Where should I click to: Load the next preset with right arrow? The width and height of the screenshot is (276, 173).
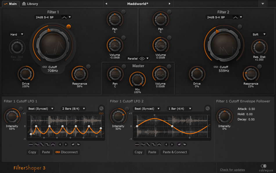[169, 4]
